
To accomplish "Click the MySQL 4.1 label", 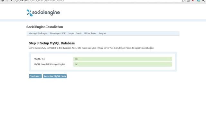I will pyautogui.click(x=39, y=59).
